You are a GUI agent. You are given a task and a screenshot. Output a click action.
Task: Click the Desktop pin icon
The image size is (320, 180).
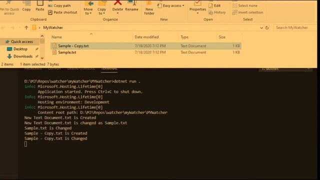[37, 49]
